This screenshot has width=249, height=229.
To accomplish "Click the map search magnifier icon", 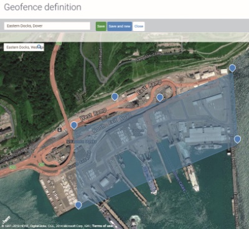I will coord(39,47).
